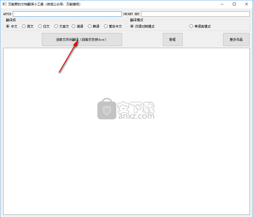Click the app icon in title bar
Viewport: 253px width, 218px height.
(x=4, y=4)
